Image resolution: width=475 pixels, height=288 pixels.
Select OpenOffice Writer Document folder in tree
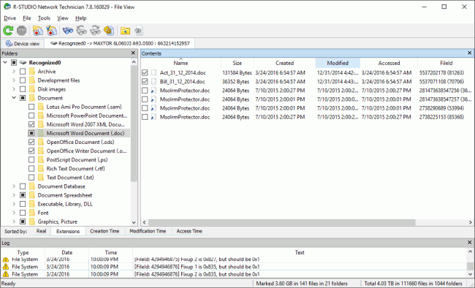tap(87, 151)
